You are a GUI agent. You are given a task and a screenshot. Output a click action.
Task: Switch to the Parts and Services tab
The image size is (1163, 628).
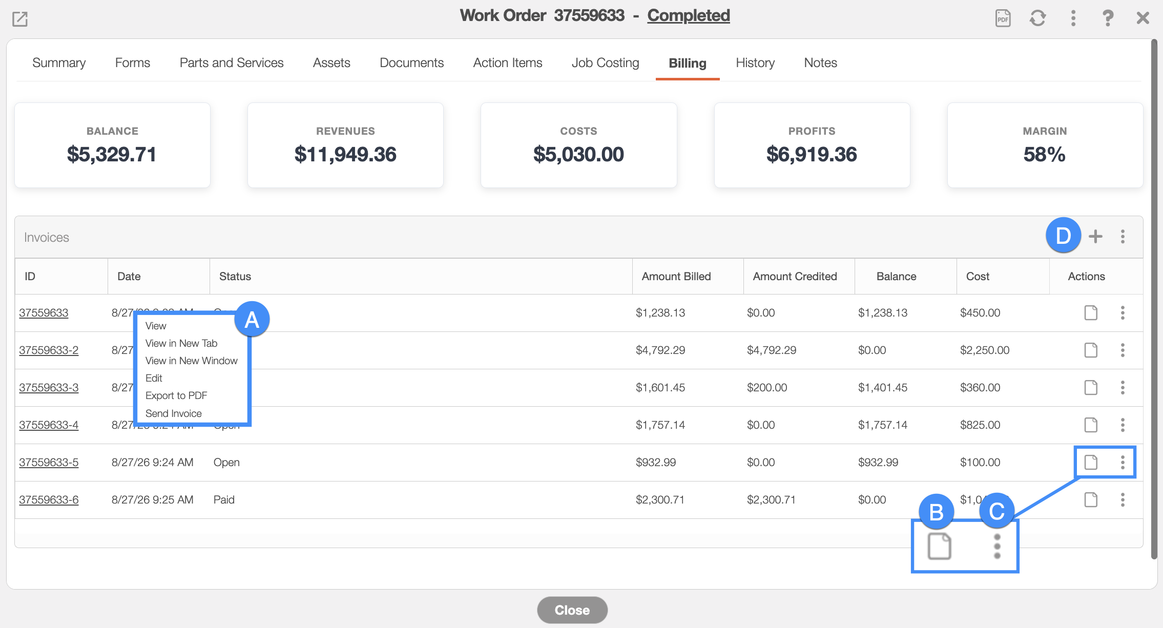231,62
